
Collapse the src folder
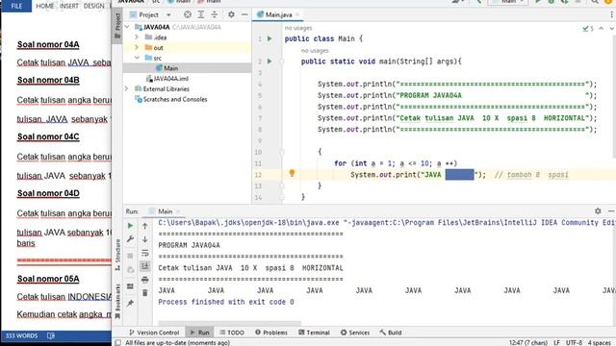[137, 58]
